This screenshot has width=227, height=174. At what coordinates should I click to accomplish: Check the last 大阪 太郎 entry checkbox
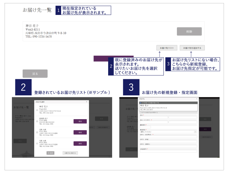(x=37, y=144)
